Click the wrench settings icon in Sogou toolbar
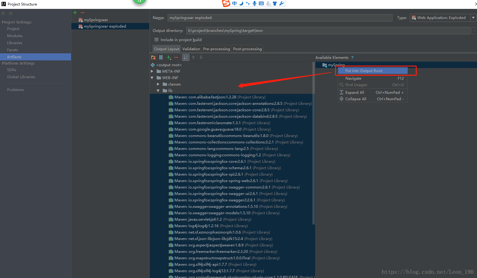Image resolution: width=477 pixels, height=278 pixels. click(x=281, y=3)
